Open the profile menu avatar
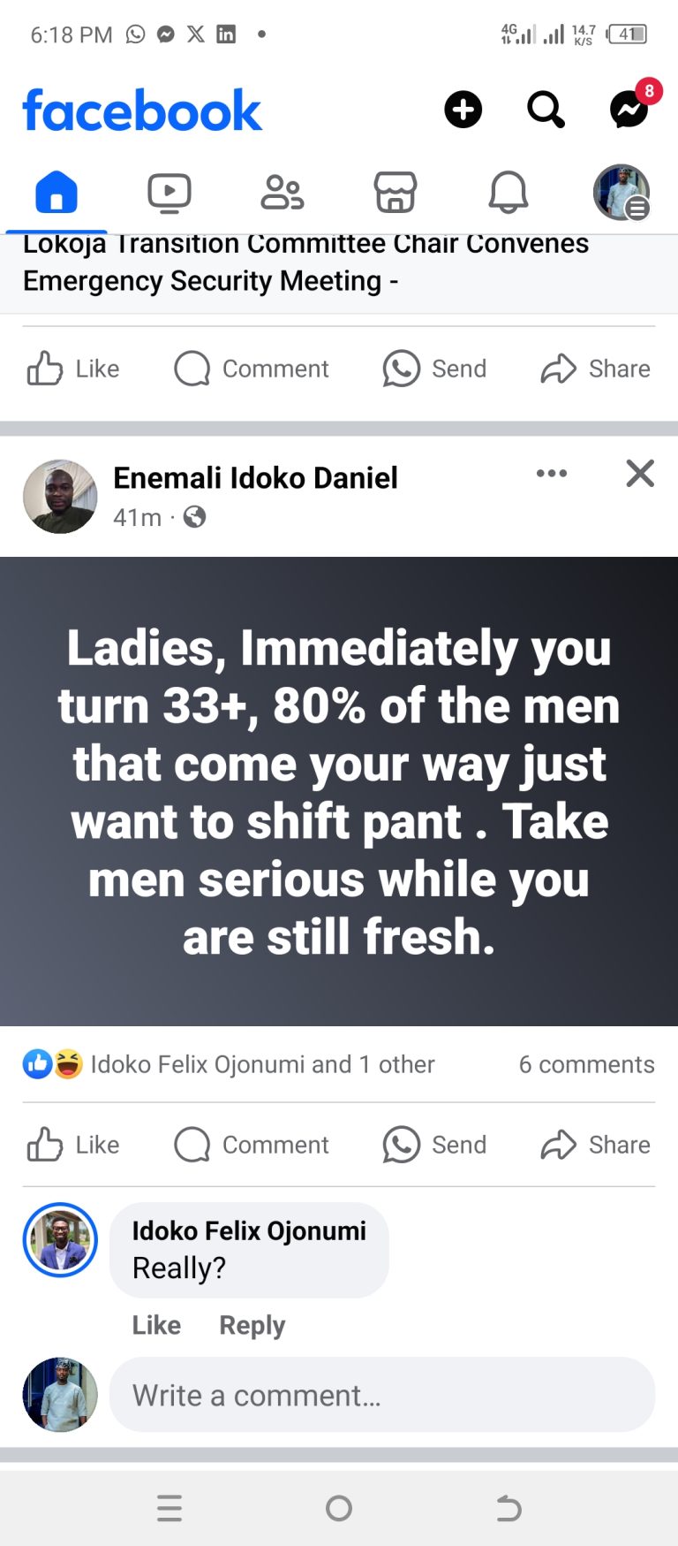This screenshot has width=678, height=1546. coord(621,193)
